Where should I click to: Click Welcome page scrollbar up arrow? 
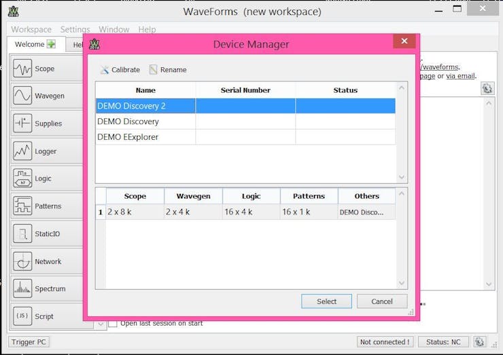(x=489, y=103)
